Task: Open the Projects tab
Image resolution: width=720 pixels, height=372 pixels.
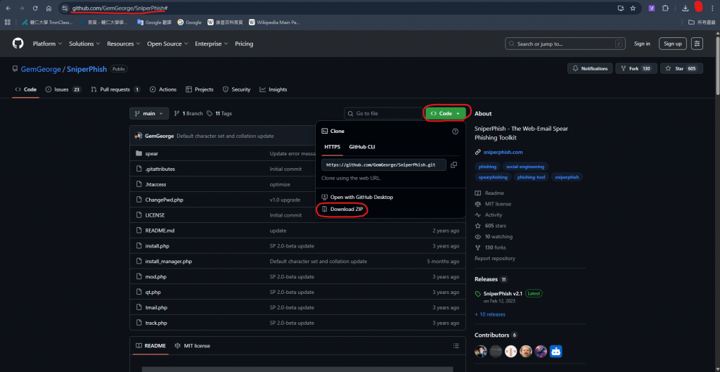Action: click(199, 89)
